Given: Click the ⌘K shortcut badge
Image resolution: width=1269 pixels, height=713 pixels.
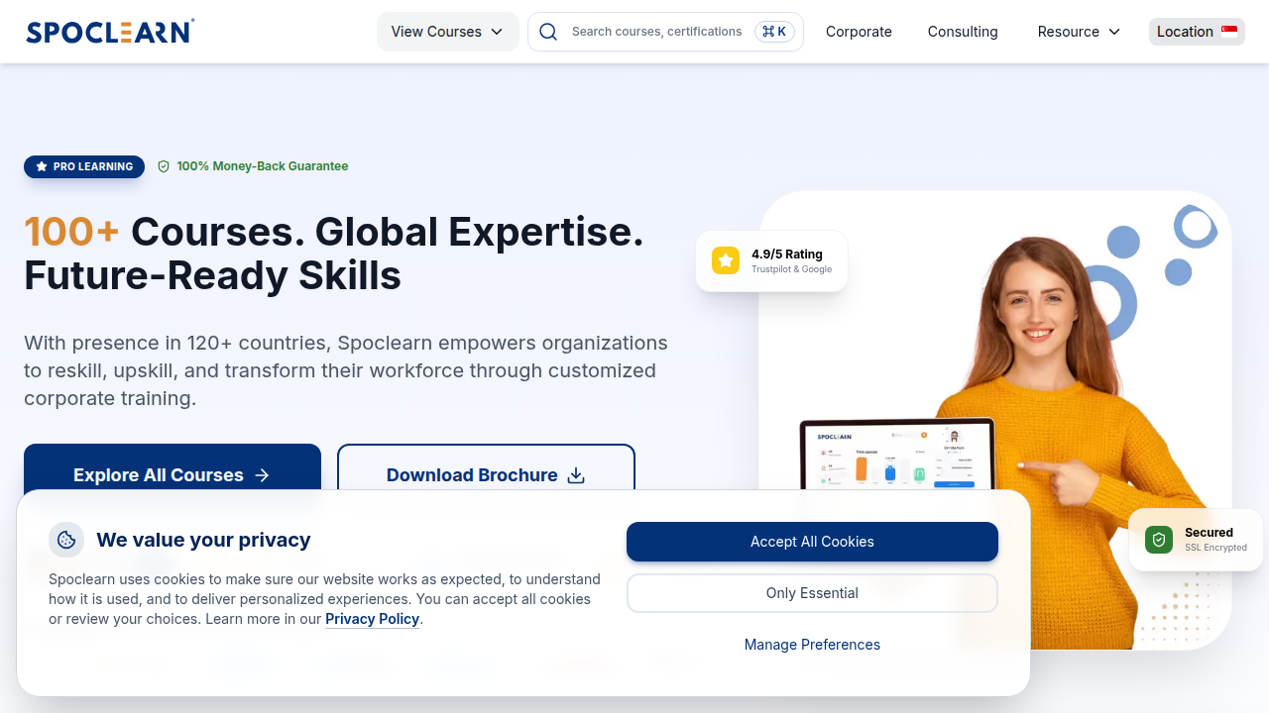Looking at the screenshot, I should point(774,32).
